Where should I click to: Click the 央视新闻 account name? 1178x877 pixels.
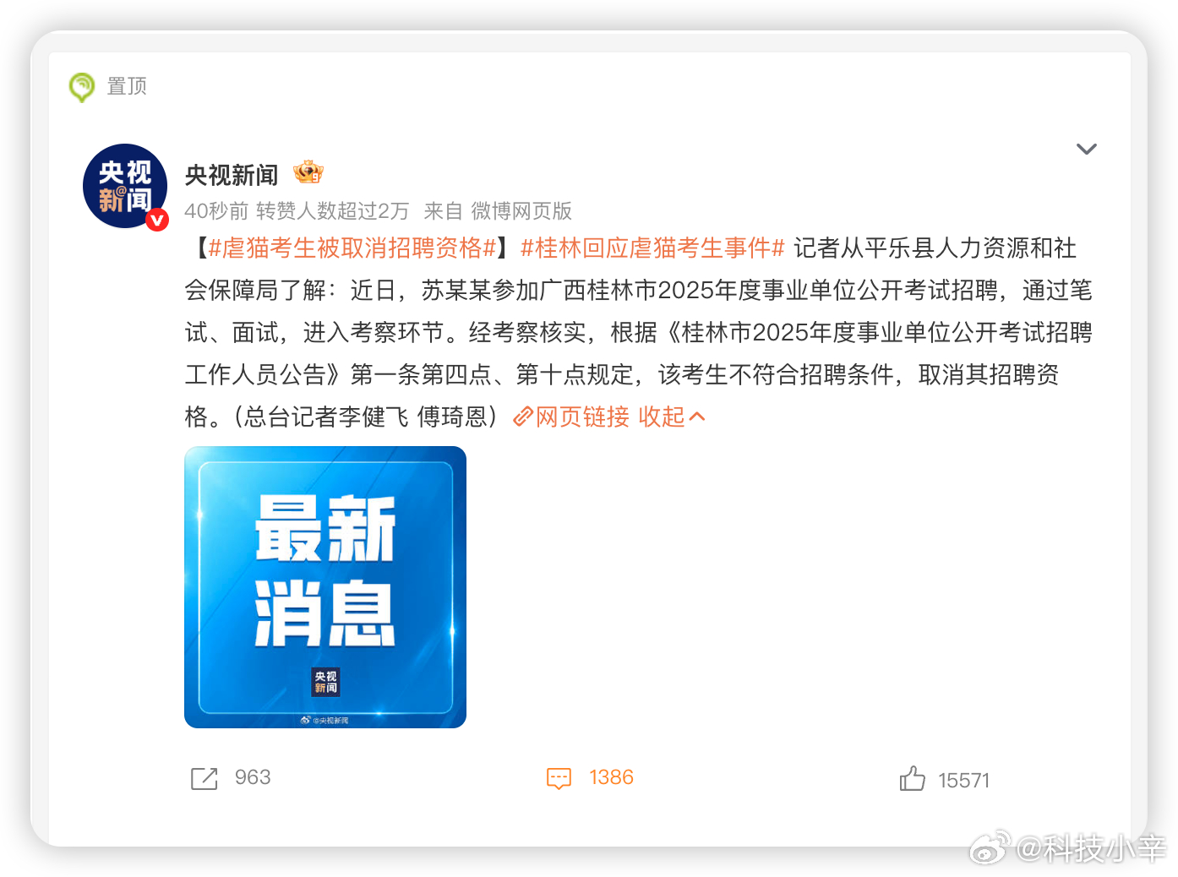[x=232, y=175]
